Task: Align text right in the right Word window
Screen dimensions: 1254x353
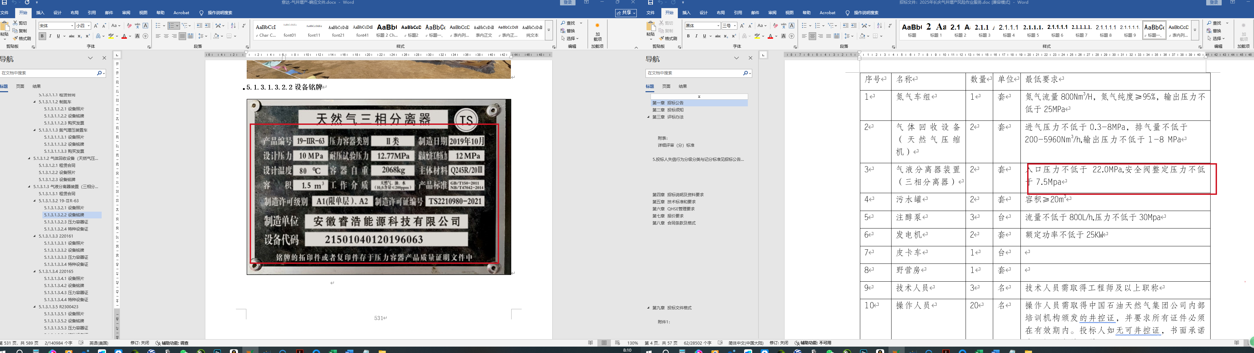Action: point(820,36)
